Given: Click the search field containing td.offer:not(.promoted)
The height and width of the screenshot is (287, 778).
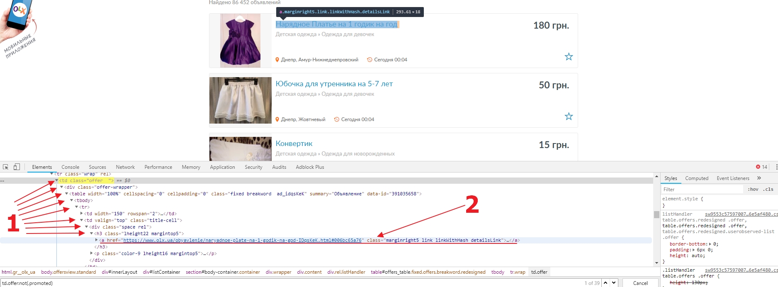Looking at the screenshot, I should point(290,283).
